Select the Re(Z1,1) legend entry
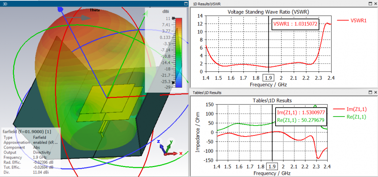The height and width of the screenshot is (177, 378). 350,117
